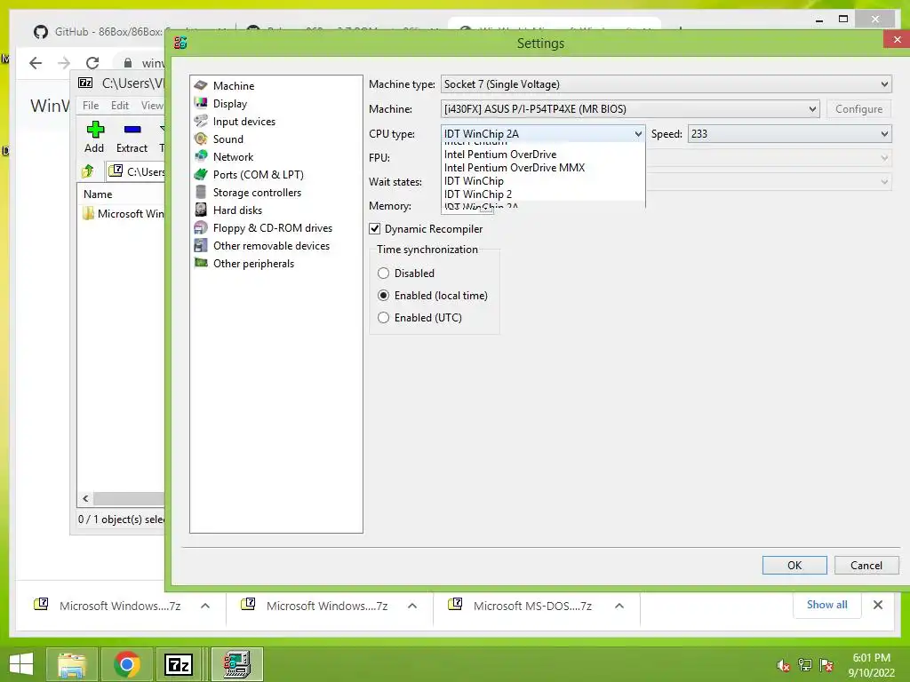Expand first Microsoft Windows download options
Image resolution: width=910 pixels, height=682 pixels.
click(x=205, y=606)
